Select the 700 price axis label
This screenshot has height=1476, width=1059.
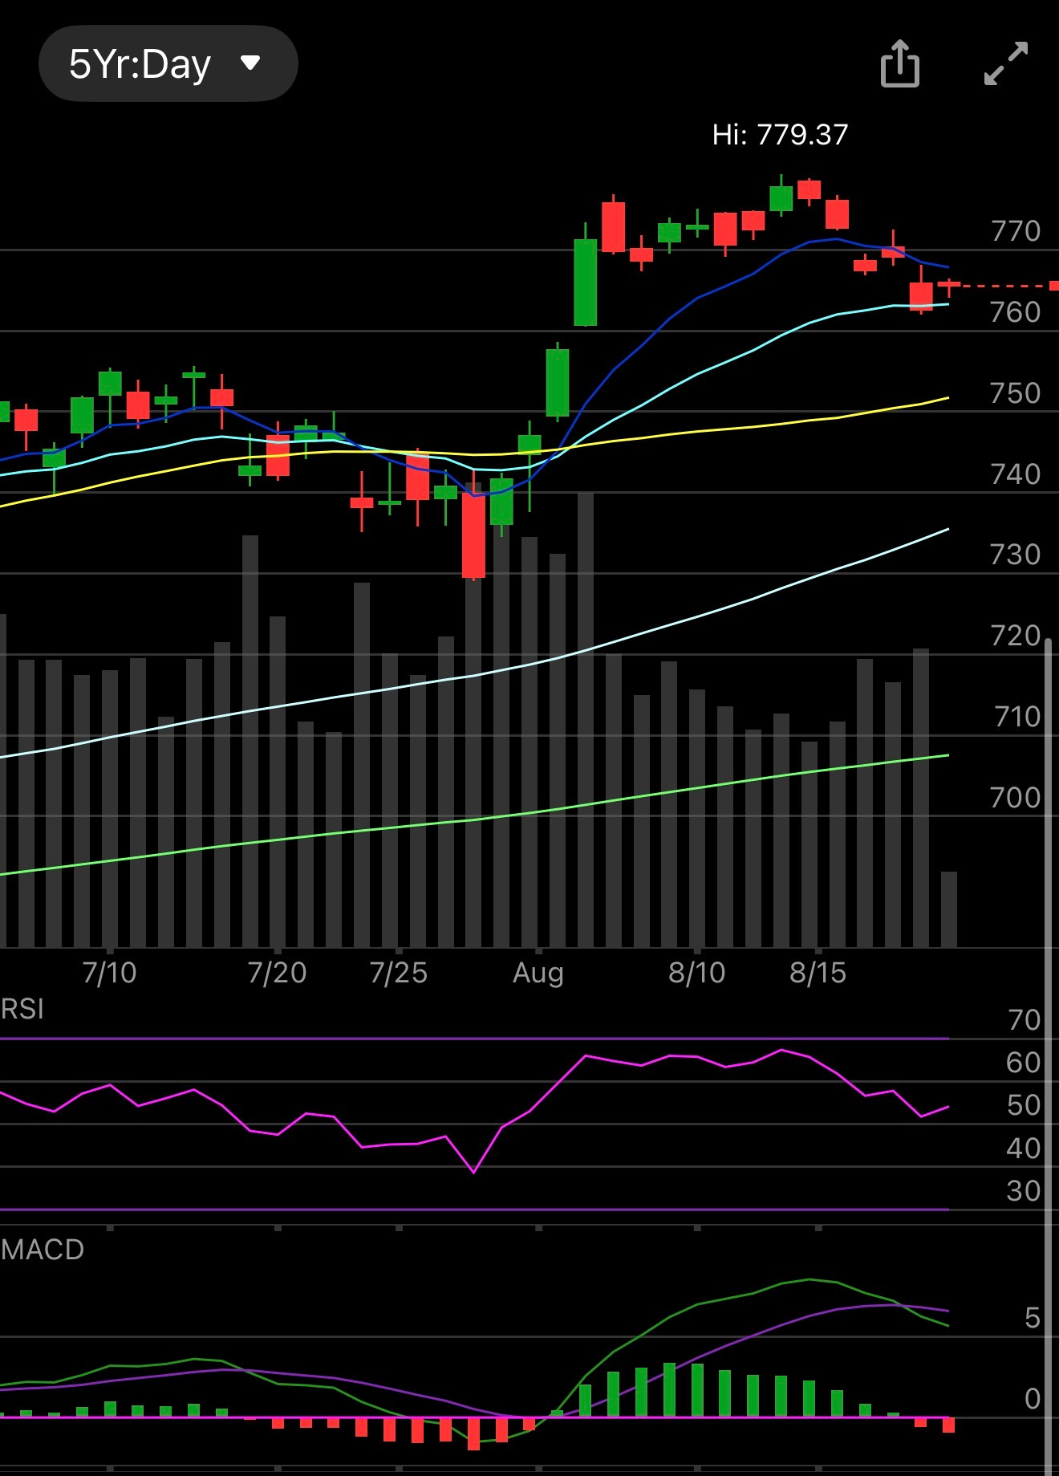tap(1016, 798)
